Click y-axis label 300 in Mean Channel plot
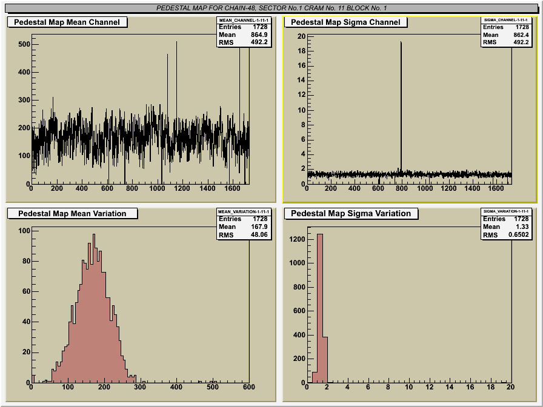The width and height of the screenshot is (543, 407). pyautogui.click(x=24, y=100)
